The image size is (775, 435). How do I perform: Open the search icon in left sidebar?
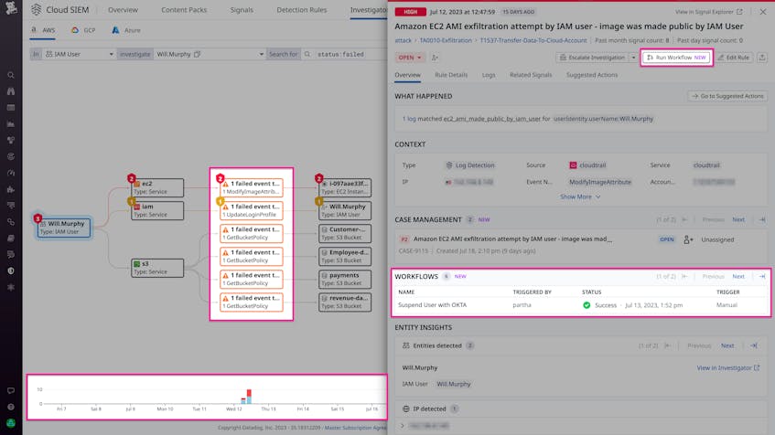tap(11, 75)
